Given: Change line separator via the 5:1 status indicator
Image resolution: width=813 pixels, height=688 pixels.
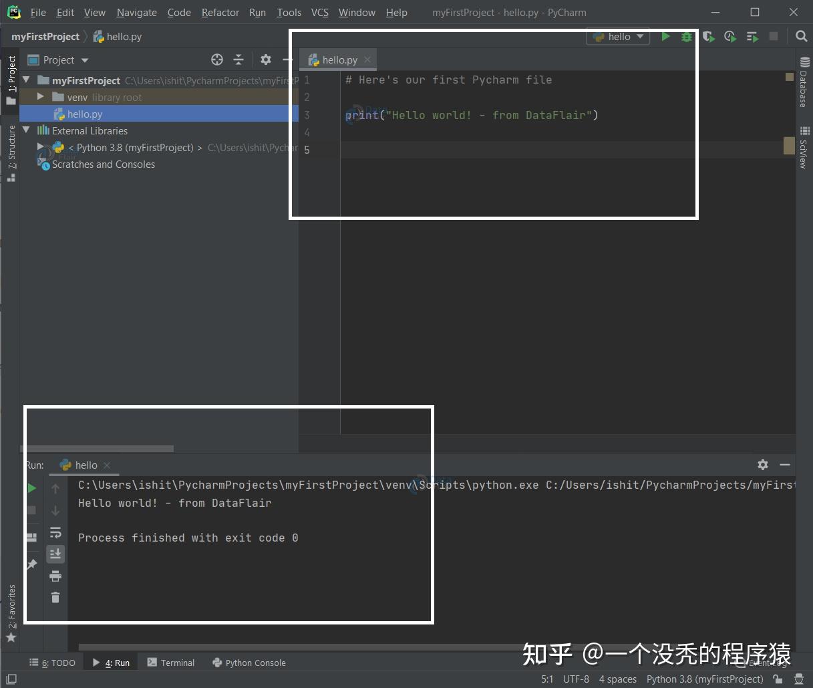Looking at the screenshot, I should pyautogui.click(x=546, y=679).
